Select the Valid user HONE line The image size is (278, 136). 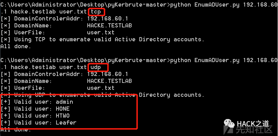(35, 109)
